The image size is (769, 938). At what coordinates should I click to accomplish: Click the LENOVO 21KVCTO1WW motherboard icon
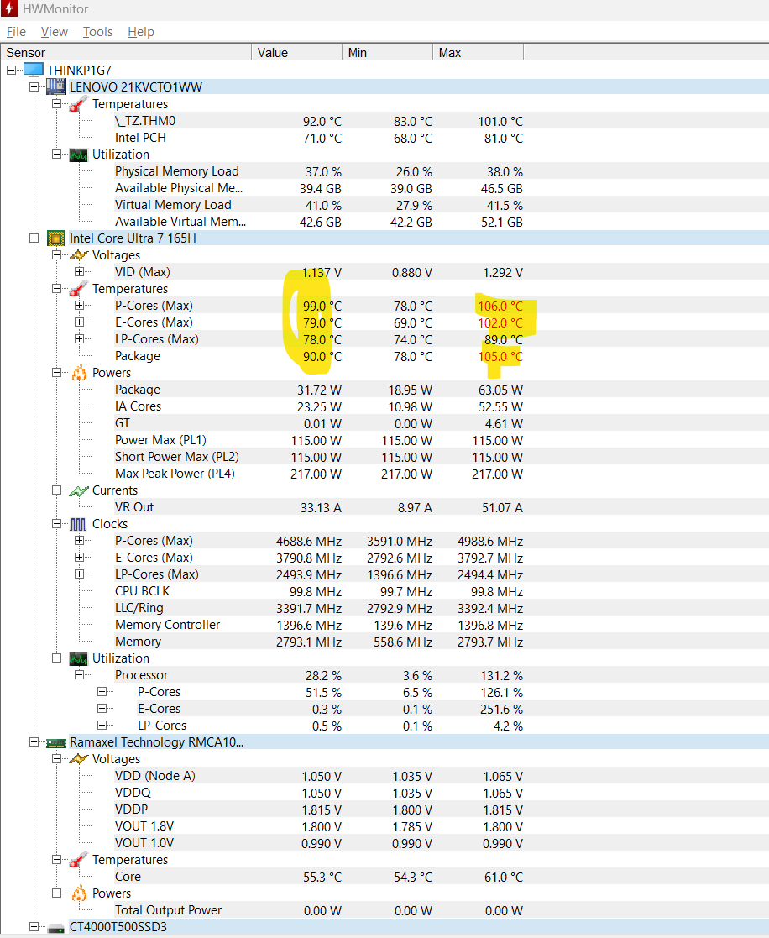click(56, 86)
